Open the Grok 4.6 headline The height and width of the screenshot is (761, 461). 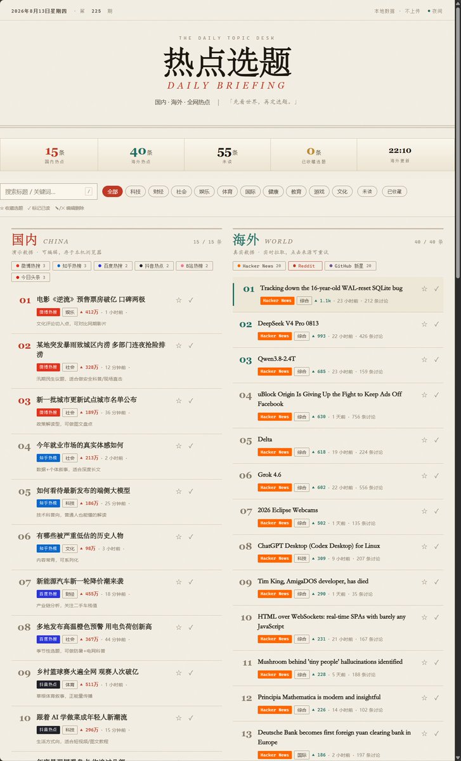[269, 475]
